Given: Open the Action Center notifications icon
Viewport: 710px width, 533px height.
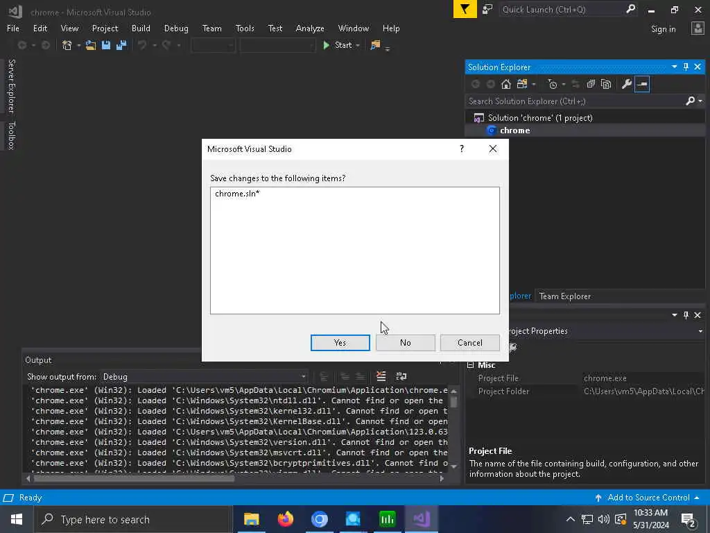Looking at the screenshot, I should pos(689,519).
